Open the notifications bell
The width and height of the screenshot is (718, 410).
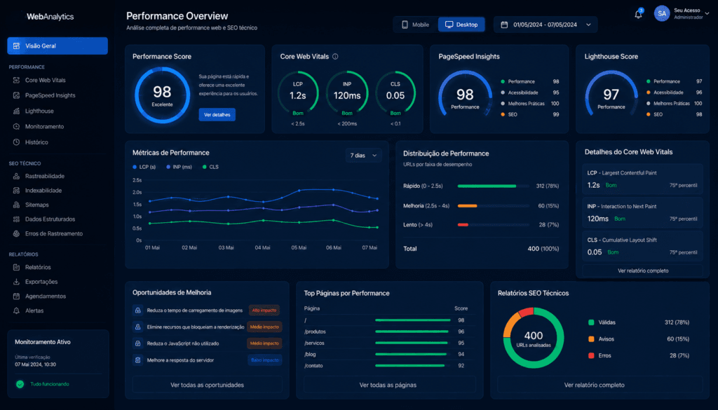tap(638, 14)
